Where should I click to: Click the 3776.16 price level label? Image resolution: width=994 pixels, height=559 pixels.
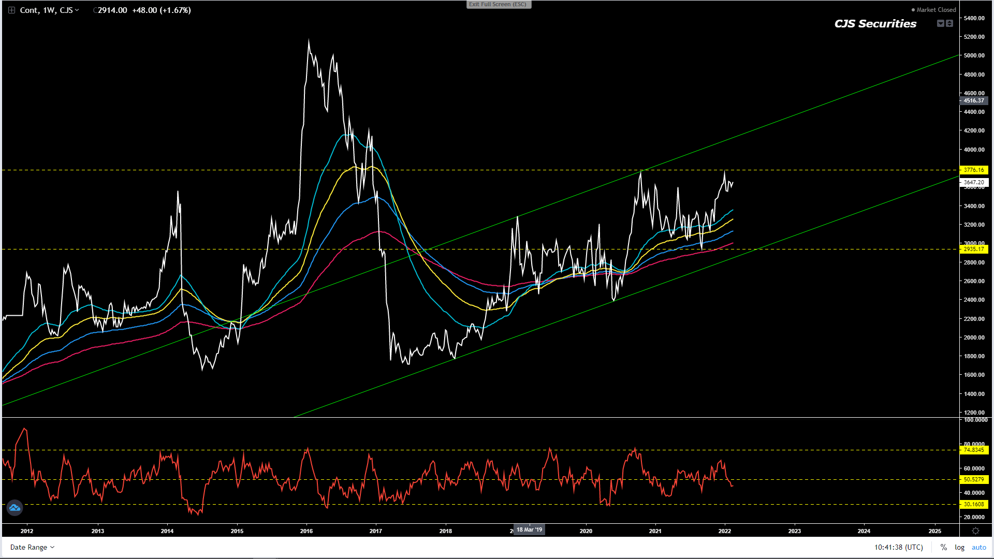(x=974, y=170)
